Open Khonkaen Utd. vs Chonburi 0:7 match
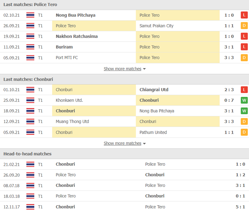This screenshot has height=212, width=249. click(124, 100)
